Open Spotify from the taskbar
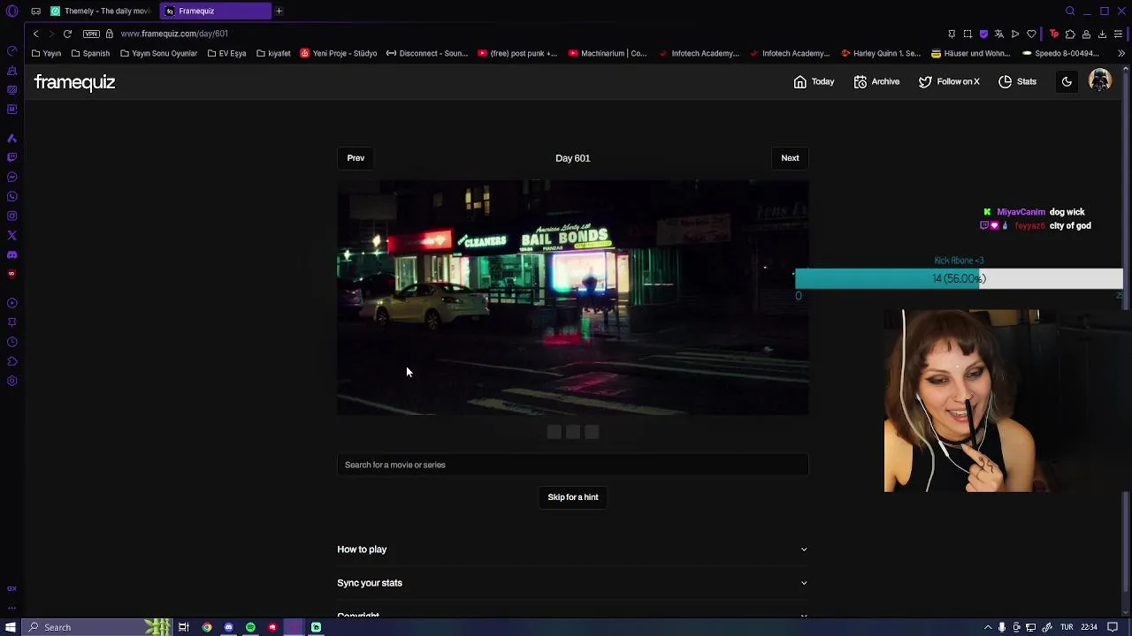This screenshot has height=636, width=1132. tap(250, 627)
